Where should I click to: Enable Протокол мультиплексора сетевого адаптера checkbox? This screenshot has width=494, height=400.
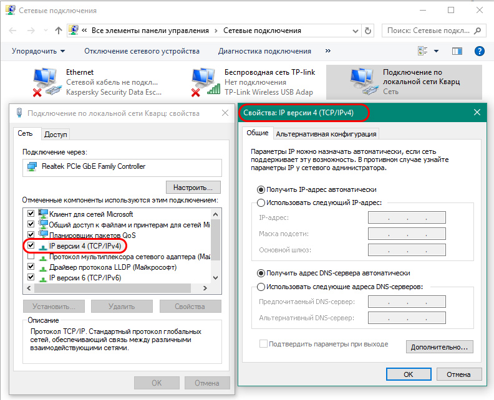31,256
